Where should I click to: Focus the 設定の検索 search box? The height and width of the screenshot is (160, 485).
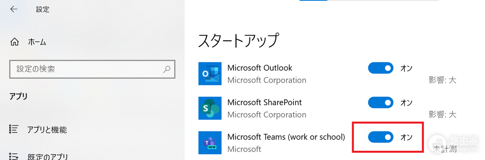[92, 69]
